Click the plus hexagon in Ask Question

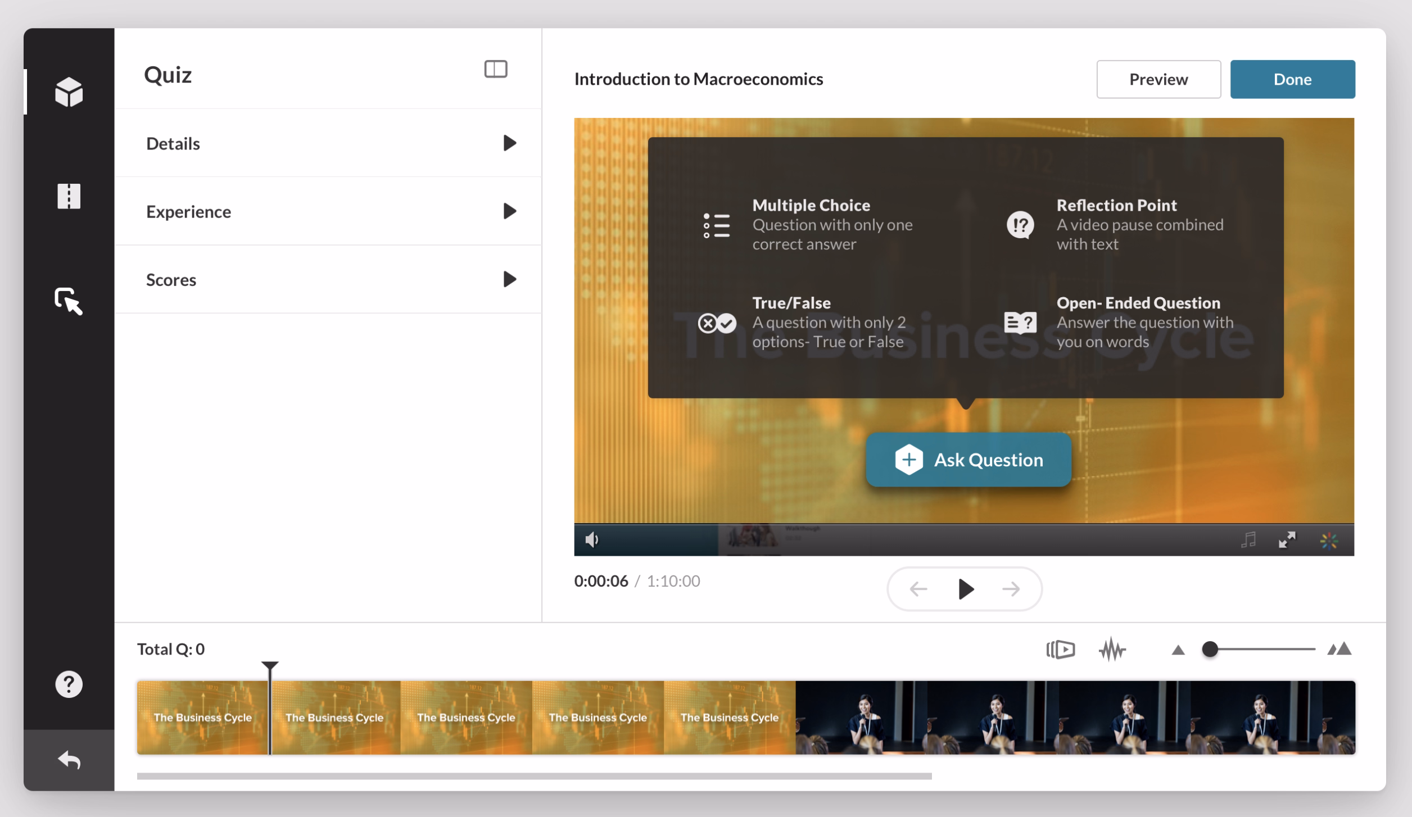tap(908, 460)
